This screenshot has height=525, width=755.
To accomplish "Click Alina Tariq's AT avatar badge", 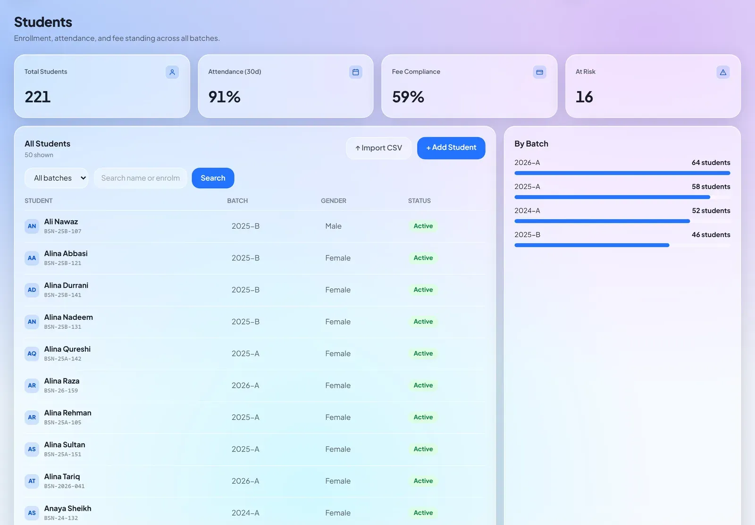I will [x=32, y=481].
